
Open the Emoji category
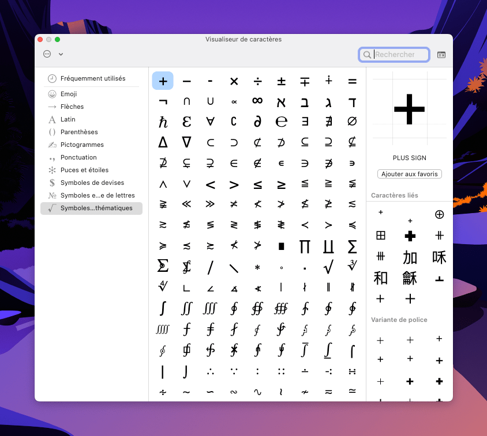coord(68,94)
